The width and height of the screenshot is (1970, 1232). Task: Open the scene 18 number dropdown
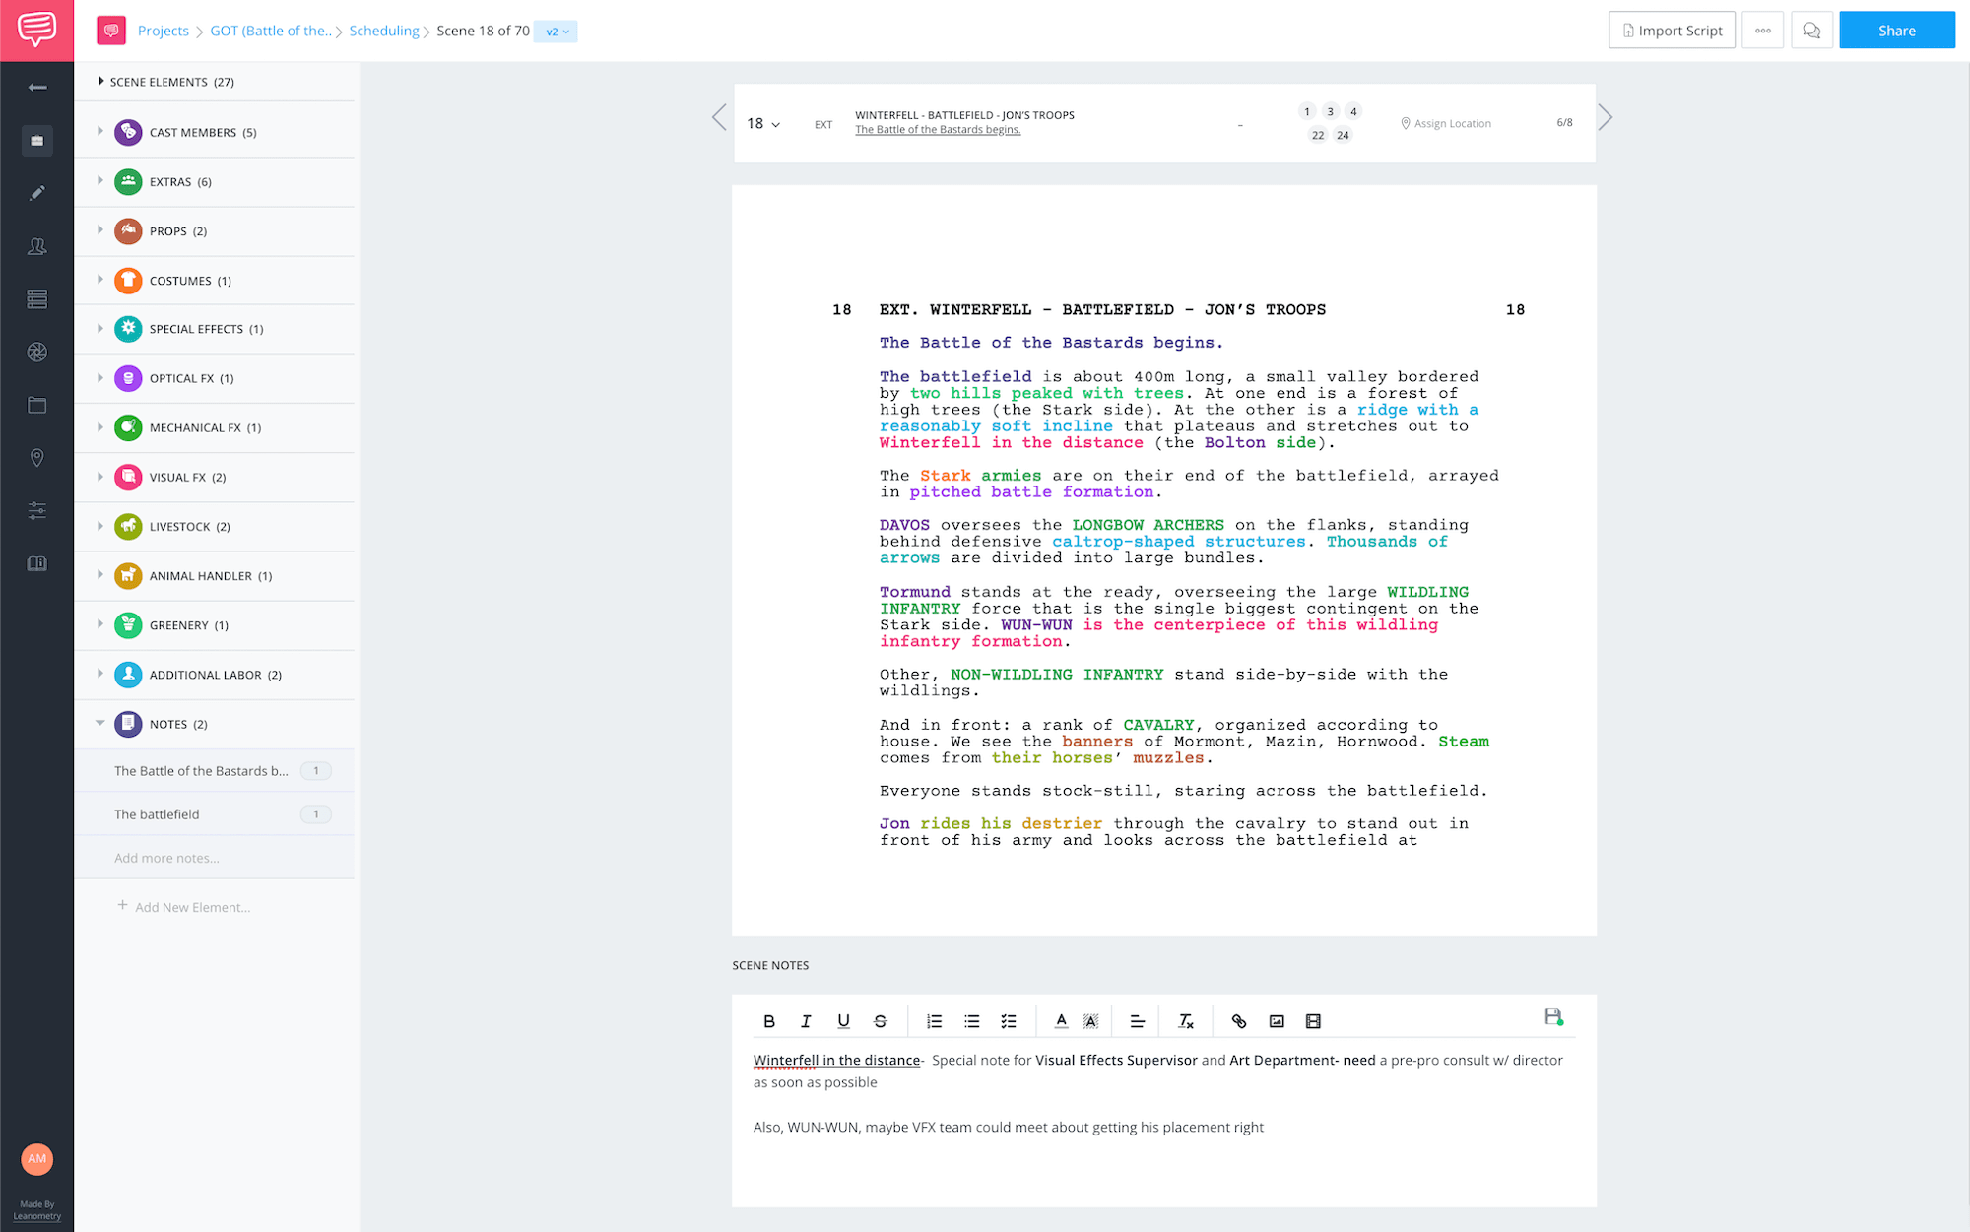(763, 123)
